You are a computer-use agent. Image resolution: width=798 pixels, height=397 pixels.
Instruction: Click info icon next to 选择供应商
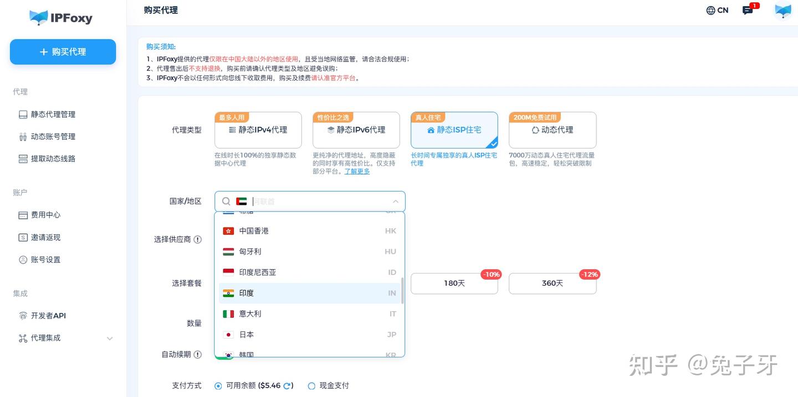(197, 240)
